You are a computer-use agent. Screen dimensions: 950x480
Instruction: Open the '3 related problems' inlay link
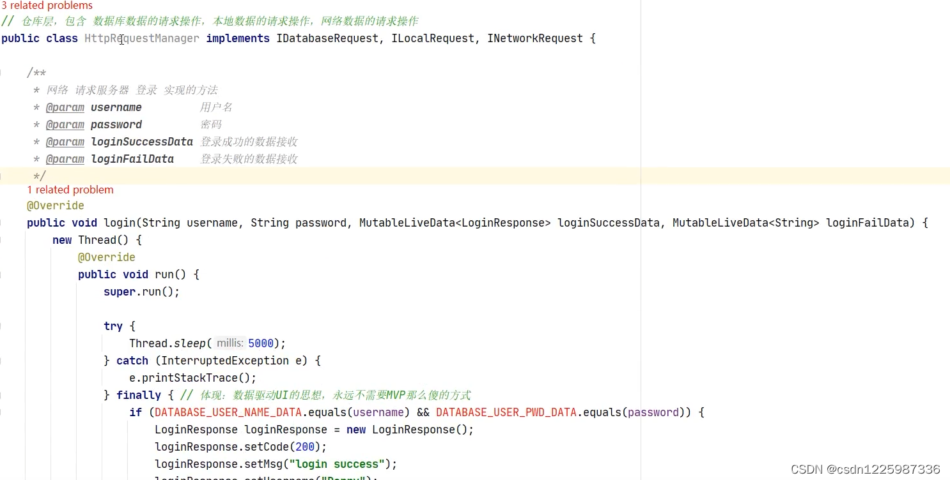tap(47, 6)
